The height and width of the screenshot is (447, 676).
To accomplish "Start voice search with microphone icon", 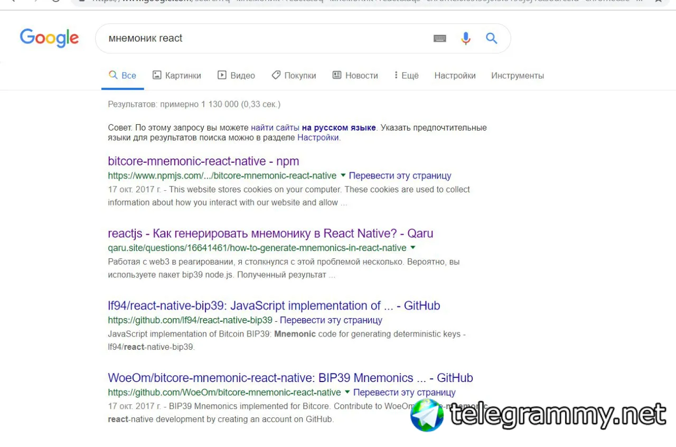I will click(x=465, y=39).
